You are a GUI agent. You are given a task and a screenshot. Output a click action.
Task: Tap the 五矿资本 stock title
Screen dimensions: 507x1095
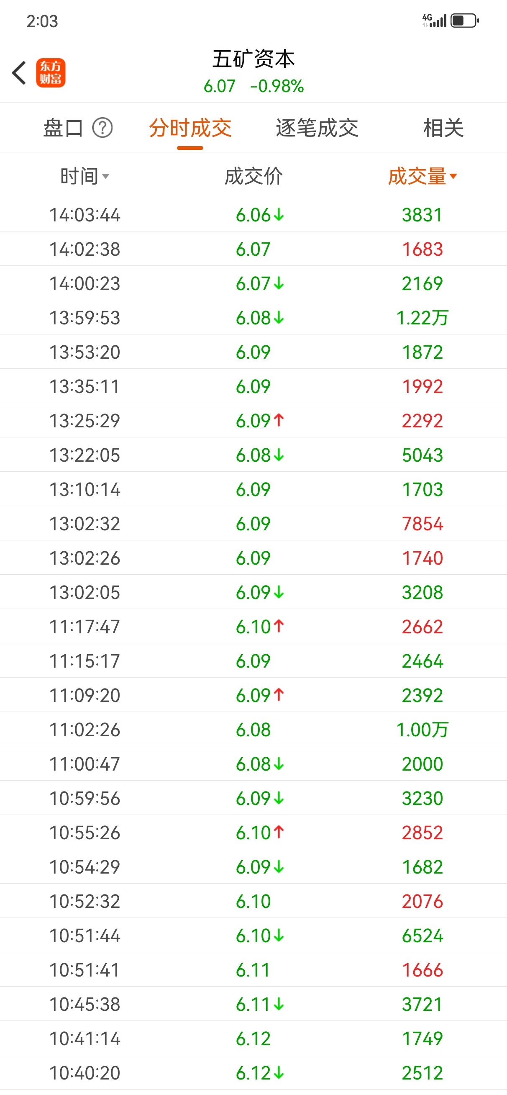pos(254,59)
